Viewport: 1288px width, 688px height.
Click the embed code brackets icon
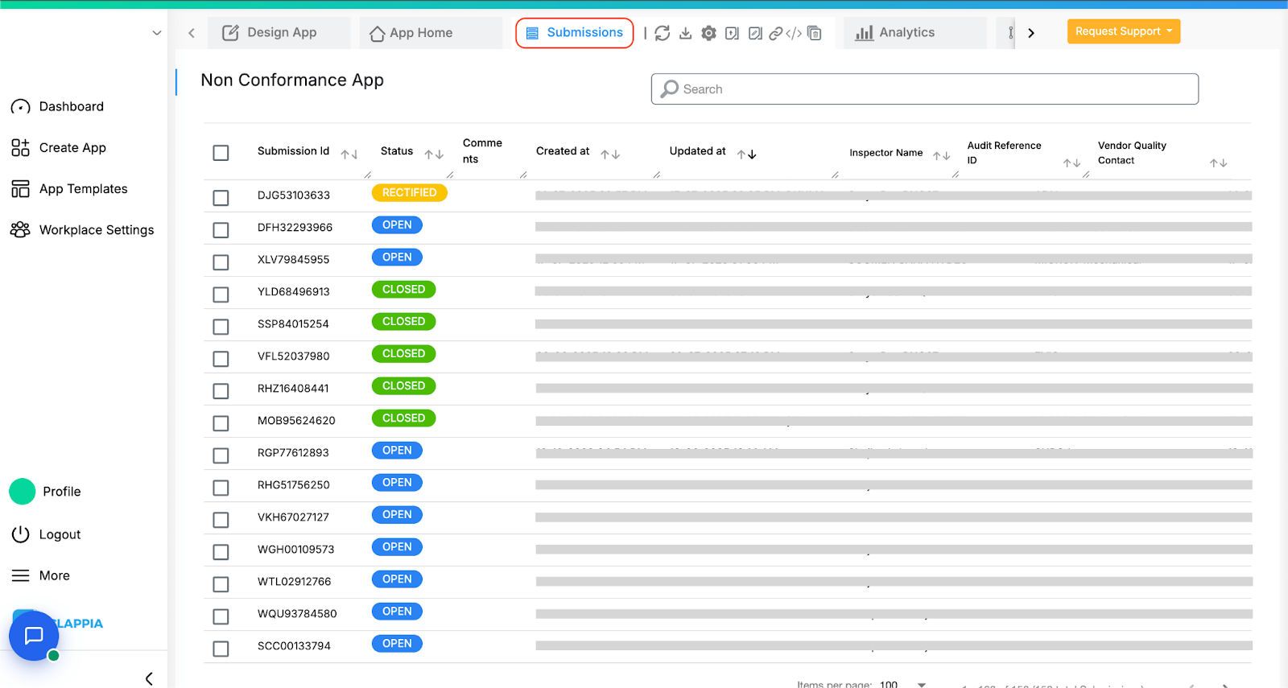point(794,33)
